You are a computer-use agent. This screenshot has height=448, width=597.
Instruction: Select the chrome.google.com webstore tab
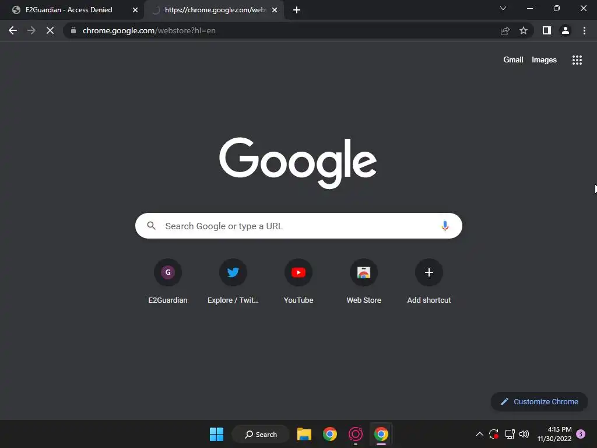click(213, 10)
